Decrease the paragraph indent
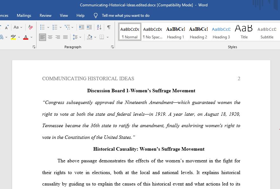 81,27
